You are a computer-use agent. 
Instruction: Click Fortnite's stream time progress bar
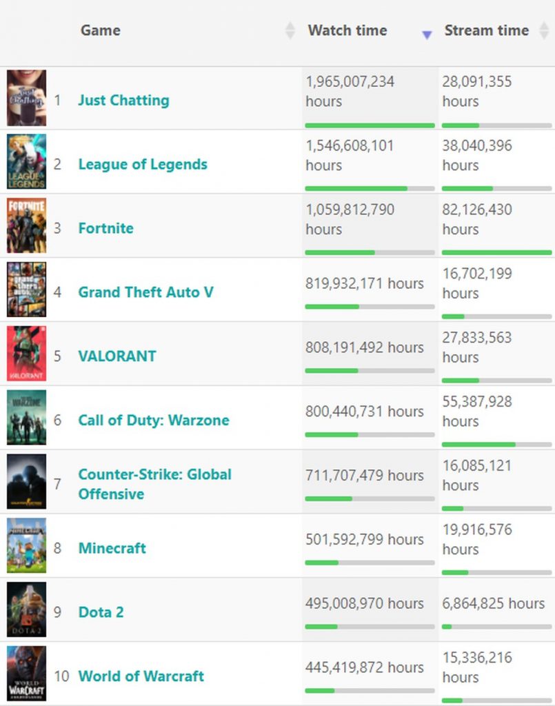click(x=496, y=253)
